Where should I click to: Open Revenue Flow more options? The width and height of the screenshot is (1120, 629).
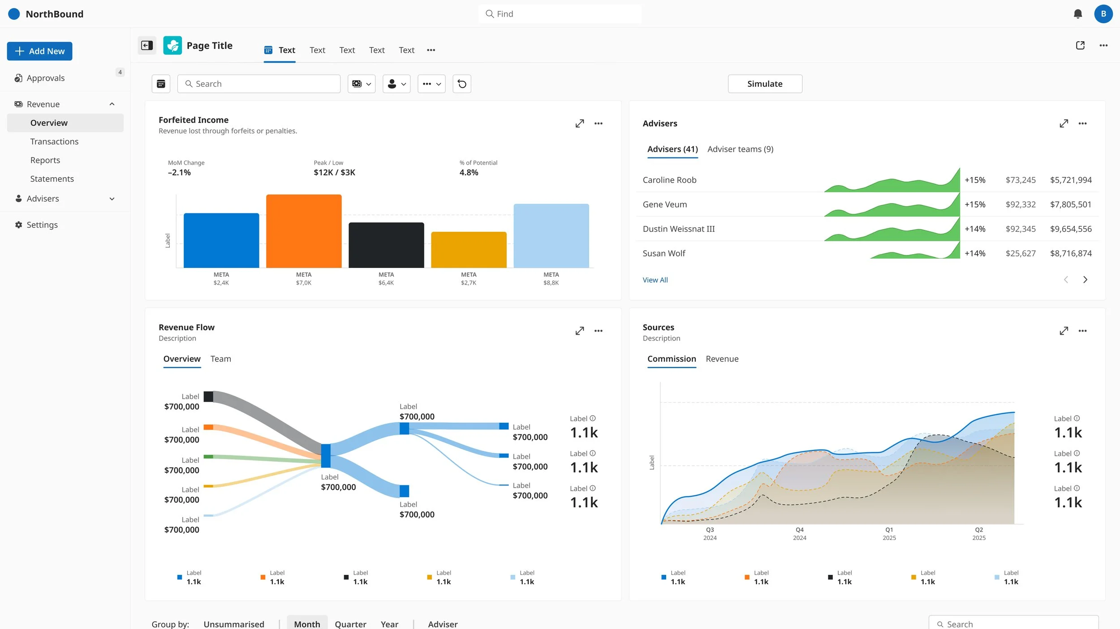coord(599,331)
